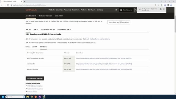
Task: Click the browser back arrow
Action: [x=2, y=5]
